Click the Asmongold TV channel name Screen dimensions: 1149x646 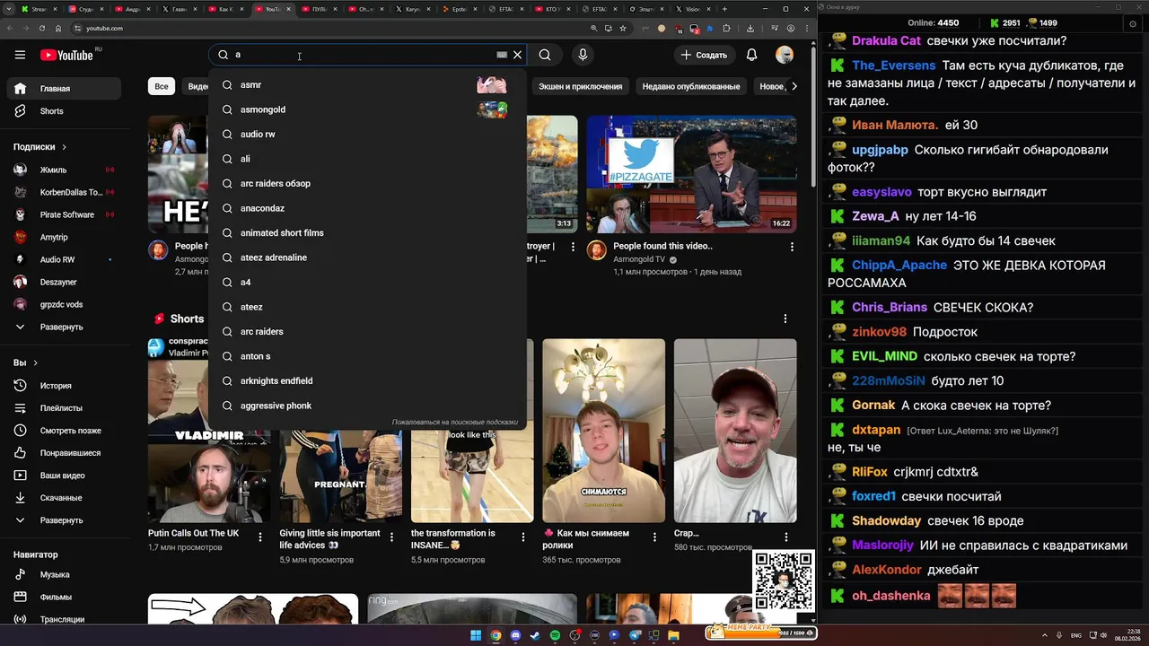639,259
